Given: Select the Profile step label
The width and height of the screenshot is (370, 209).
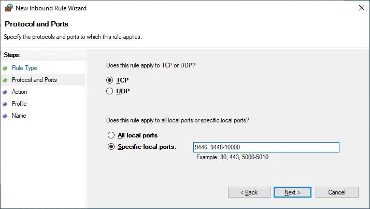Looking at the screenshot, I should [x=19, y=104].
